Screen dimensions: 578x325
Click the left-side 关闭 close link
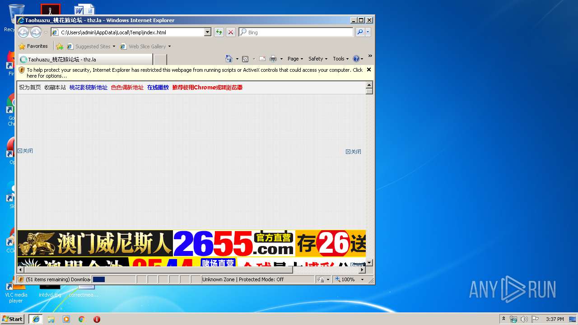(25, 151)
